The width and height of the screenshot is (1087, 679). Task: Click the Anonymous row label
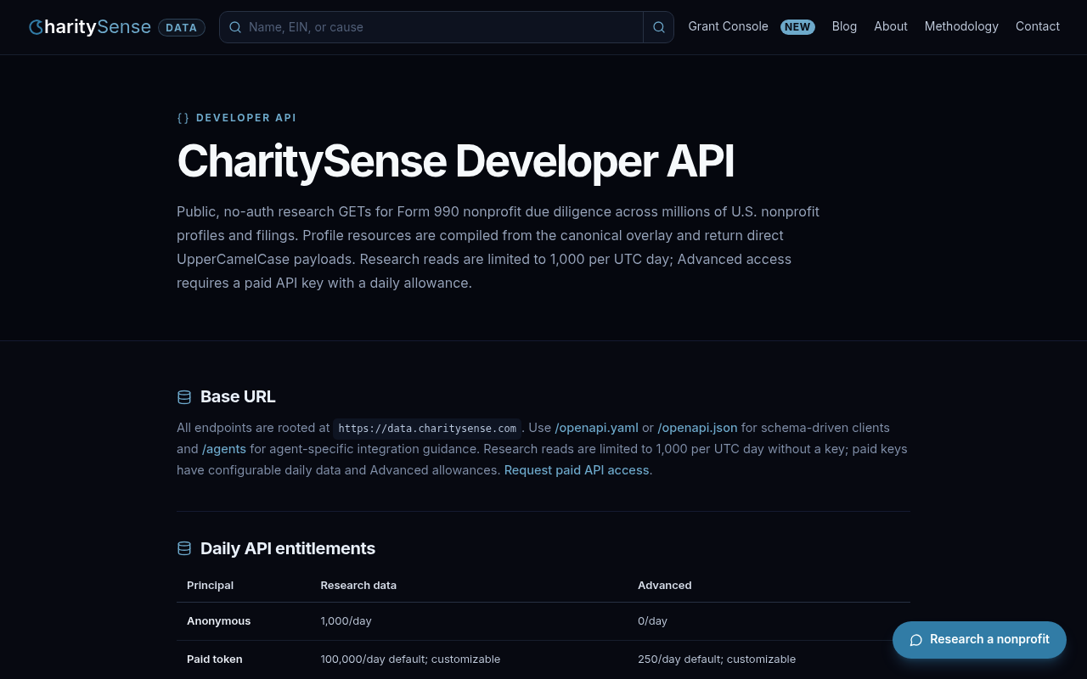pyautogui.click(x=219, y=621)
